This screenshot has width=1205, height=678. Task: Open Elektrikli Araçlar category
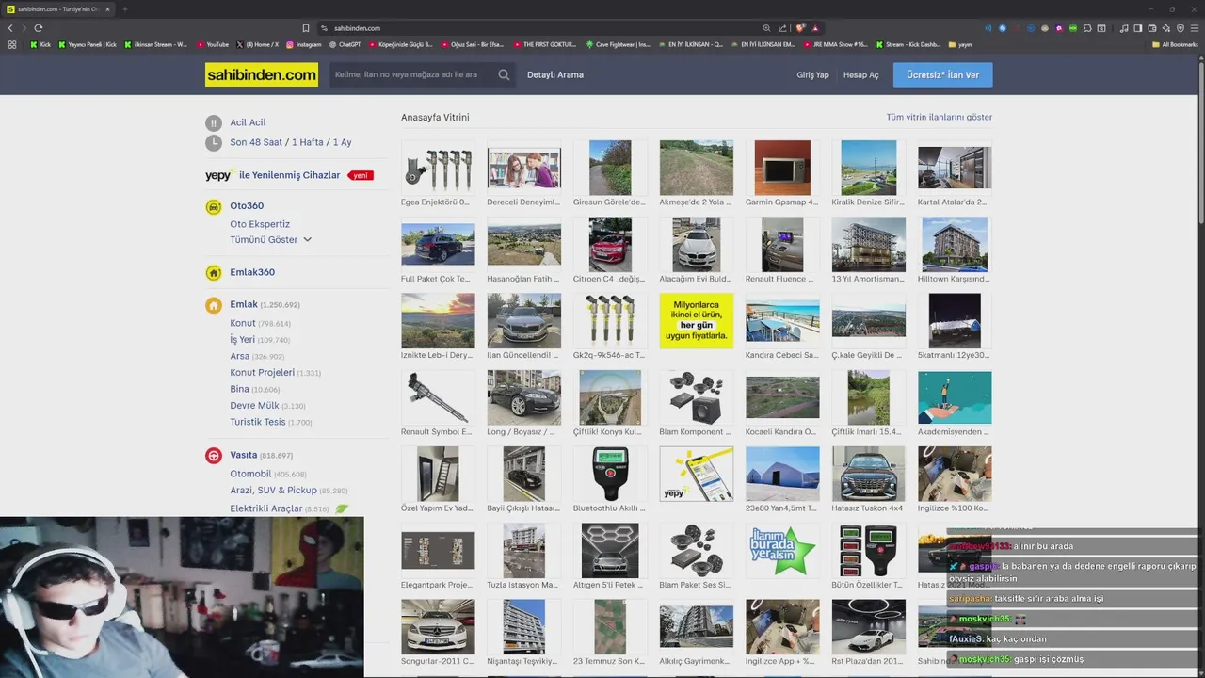pos(266,508)
